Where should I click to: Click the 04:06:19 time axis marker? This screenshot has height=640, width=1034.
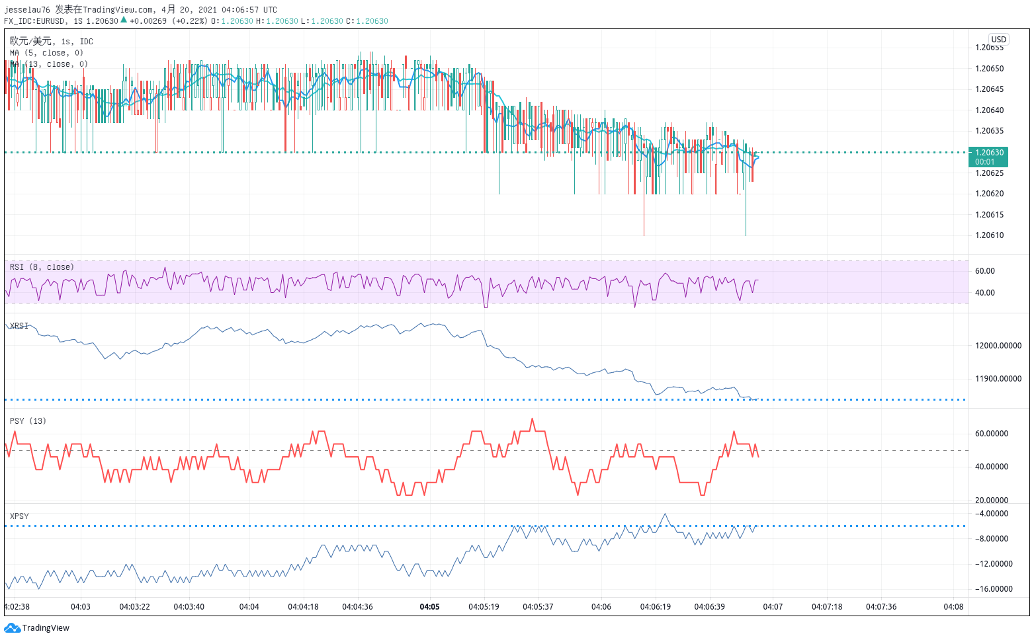pyautogui.click(x=655, y=607)
